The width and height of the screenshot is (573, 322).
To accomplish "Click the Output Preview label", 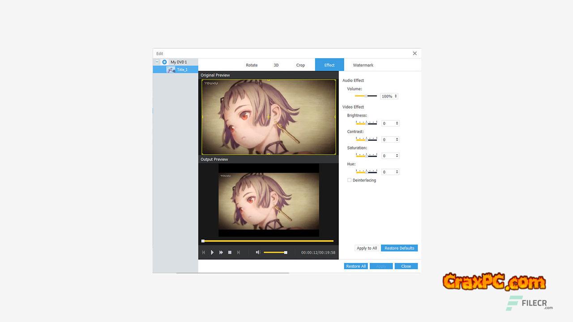I will [x=214, y=159].
